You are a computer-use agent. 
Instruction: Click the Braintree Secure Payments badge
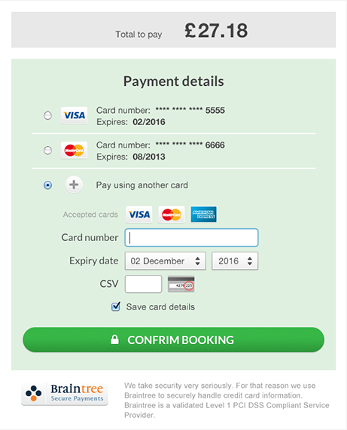[x=65, y=394]
